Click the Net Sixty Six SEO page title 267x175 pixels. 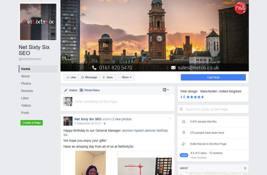pyautogui.click(x=34, y=50)
